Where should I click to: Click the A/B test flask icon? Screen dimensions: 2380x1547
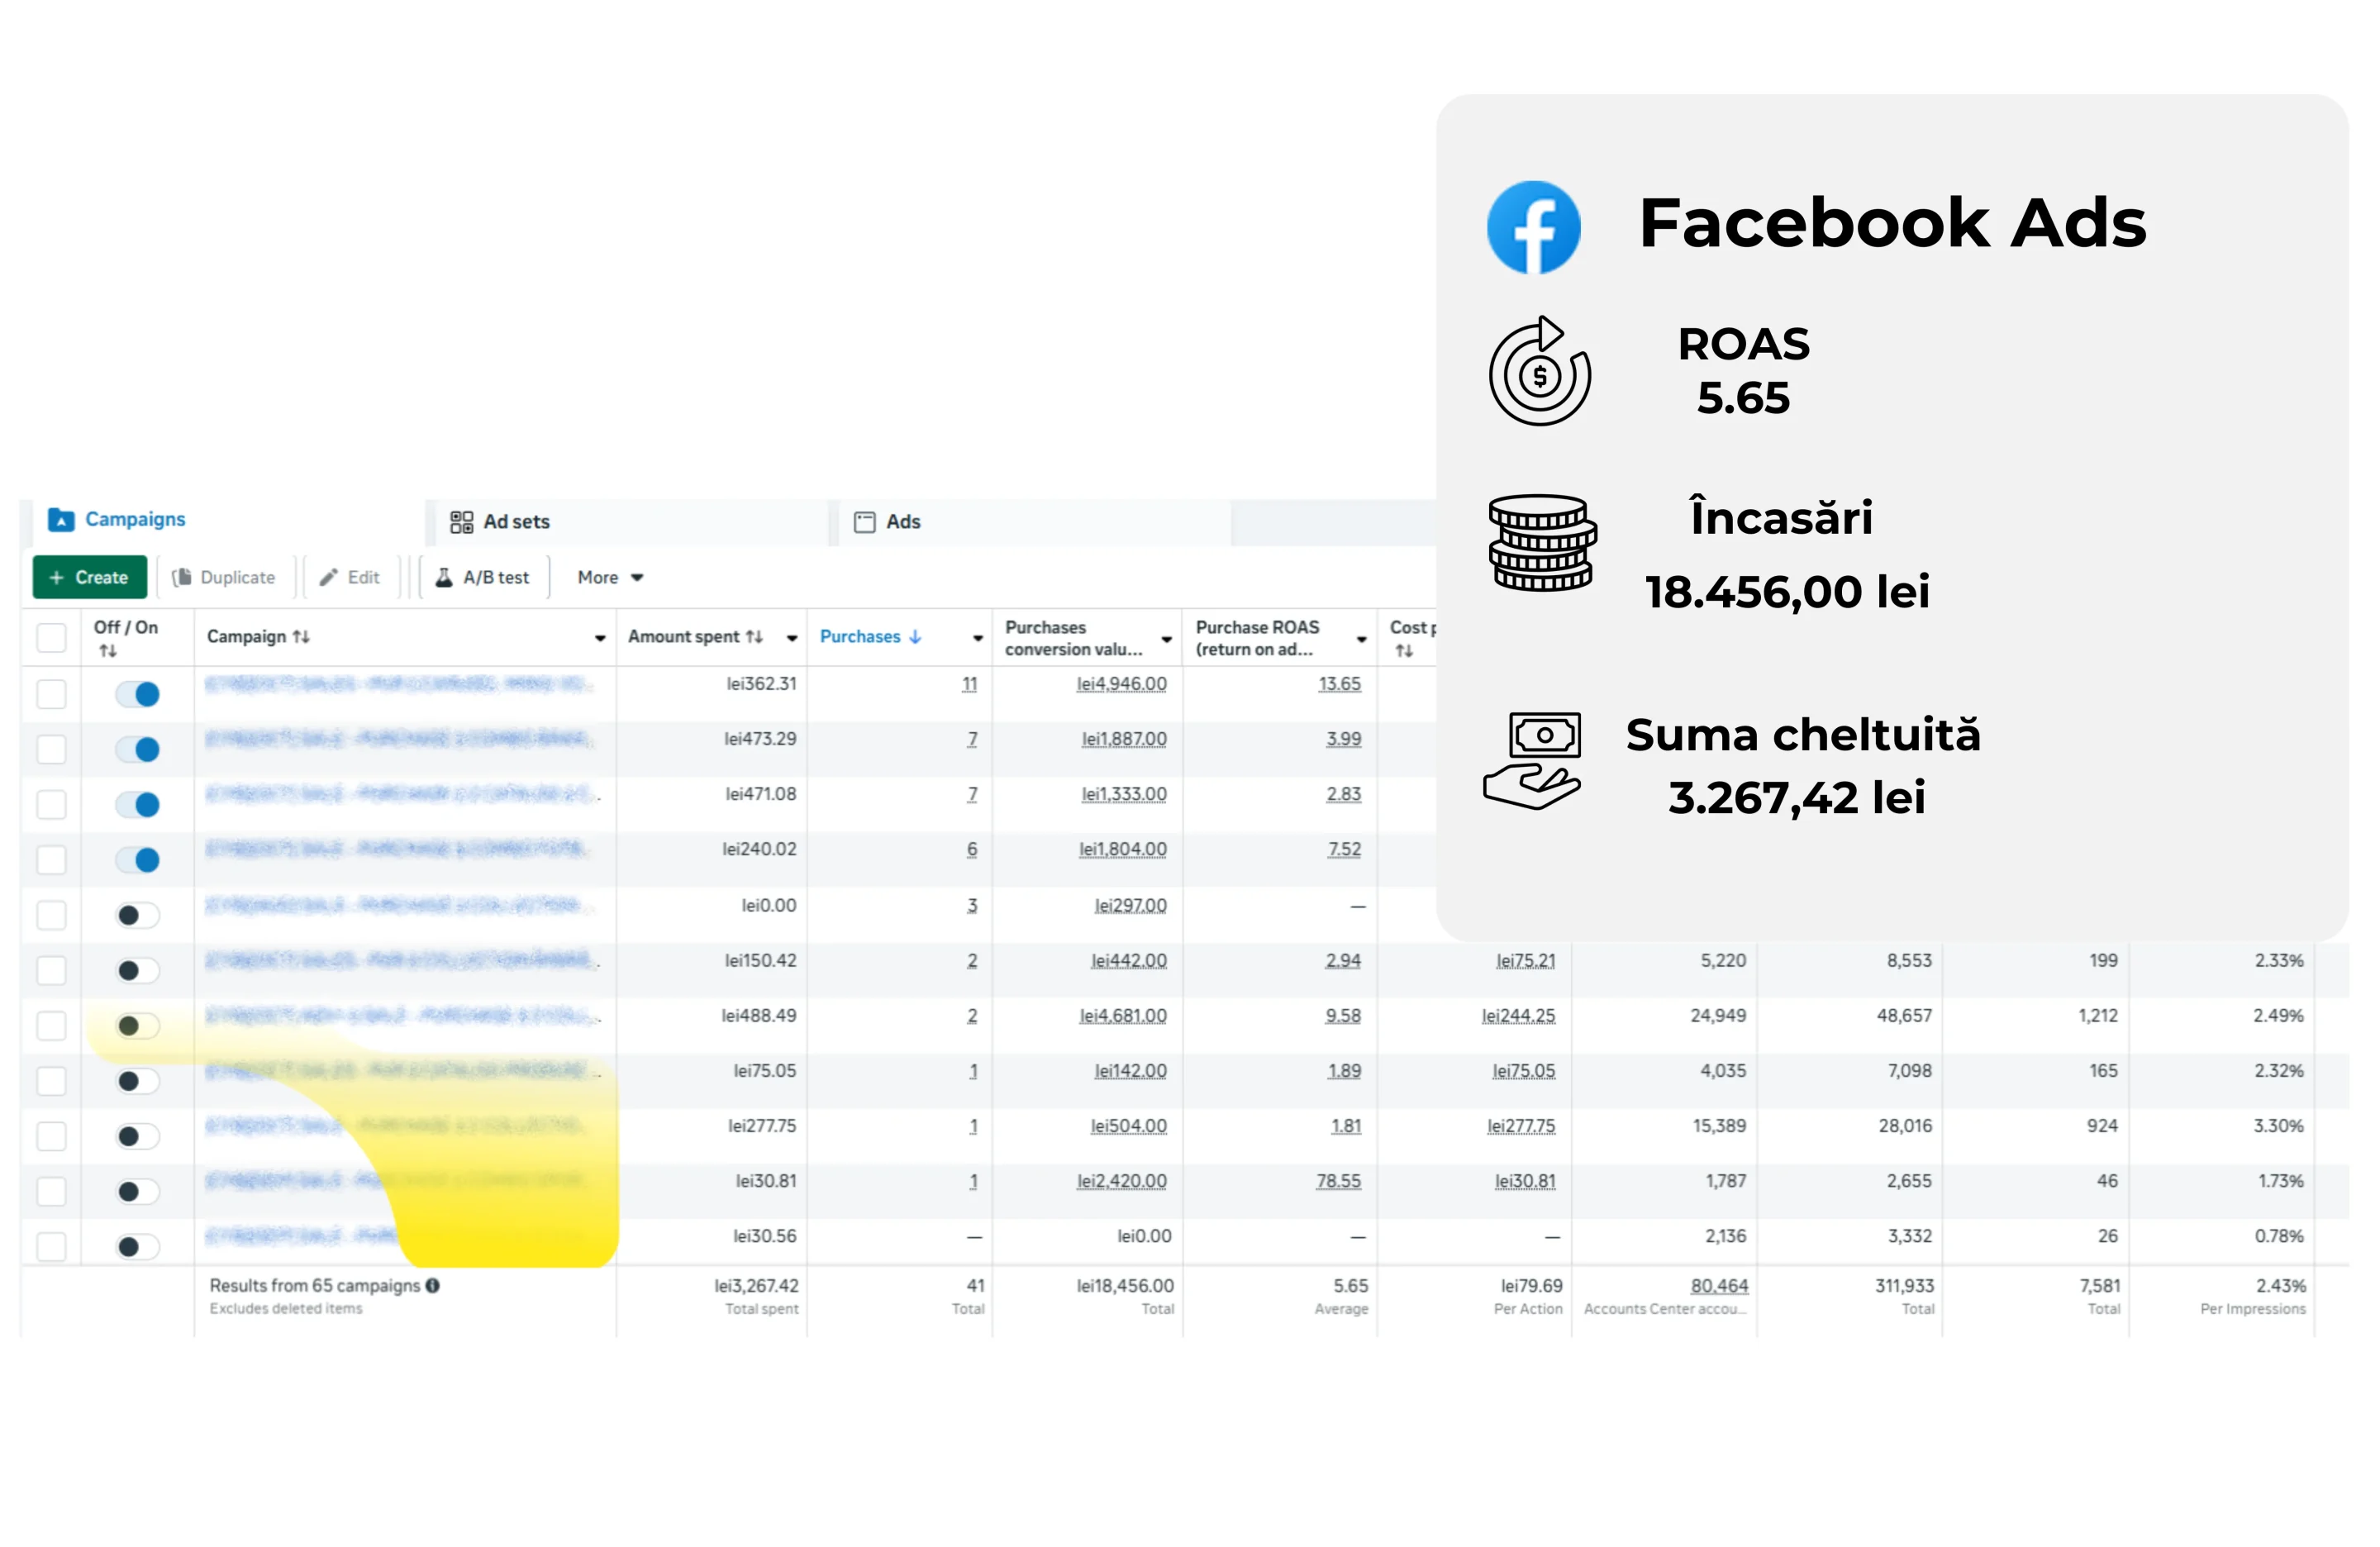443,577
